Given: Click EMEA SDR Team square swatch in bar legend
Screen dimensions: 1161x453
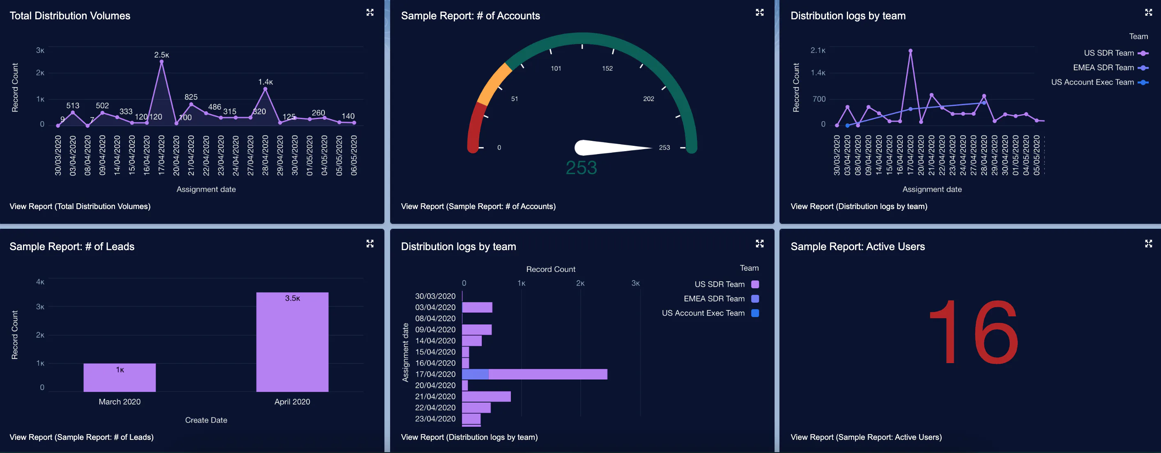Looking at the screenshot, I should [x=755, y=299].
